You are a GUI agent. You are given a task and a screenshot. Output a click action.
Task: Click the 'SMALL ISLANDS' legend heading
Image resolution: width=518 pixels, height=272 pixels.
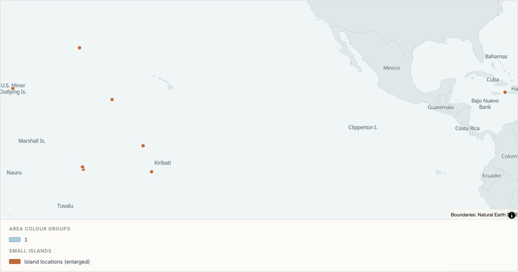30,251
